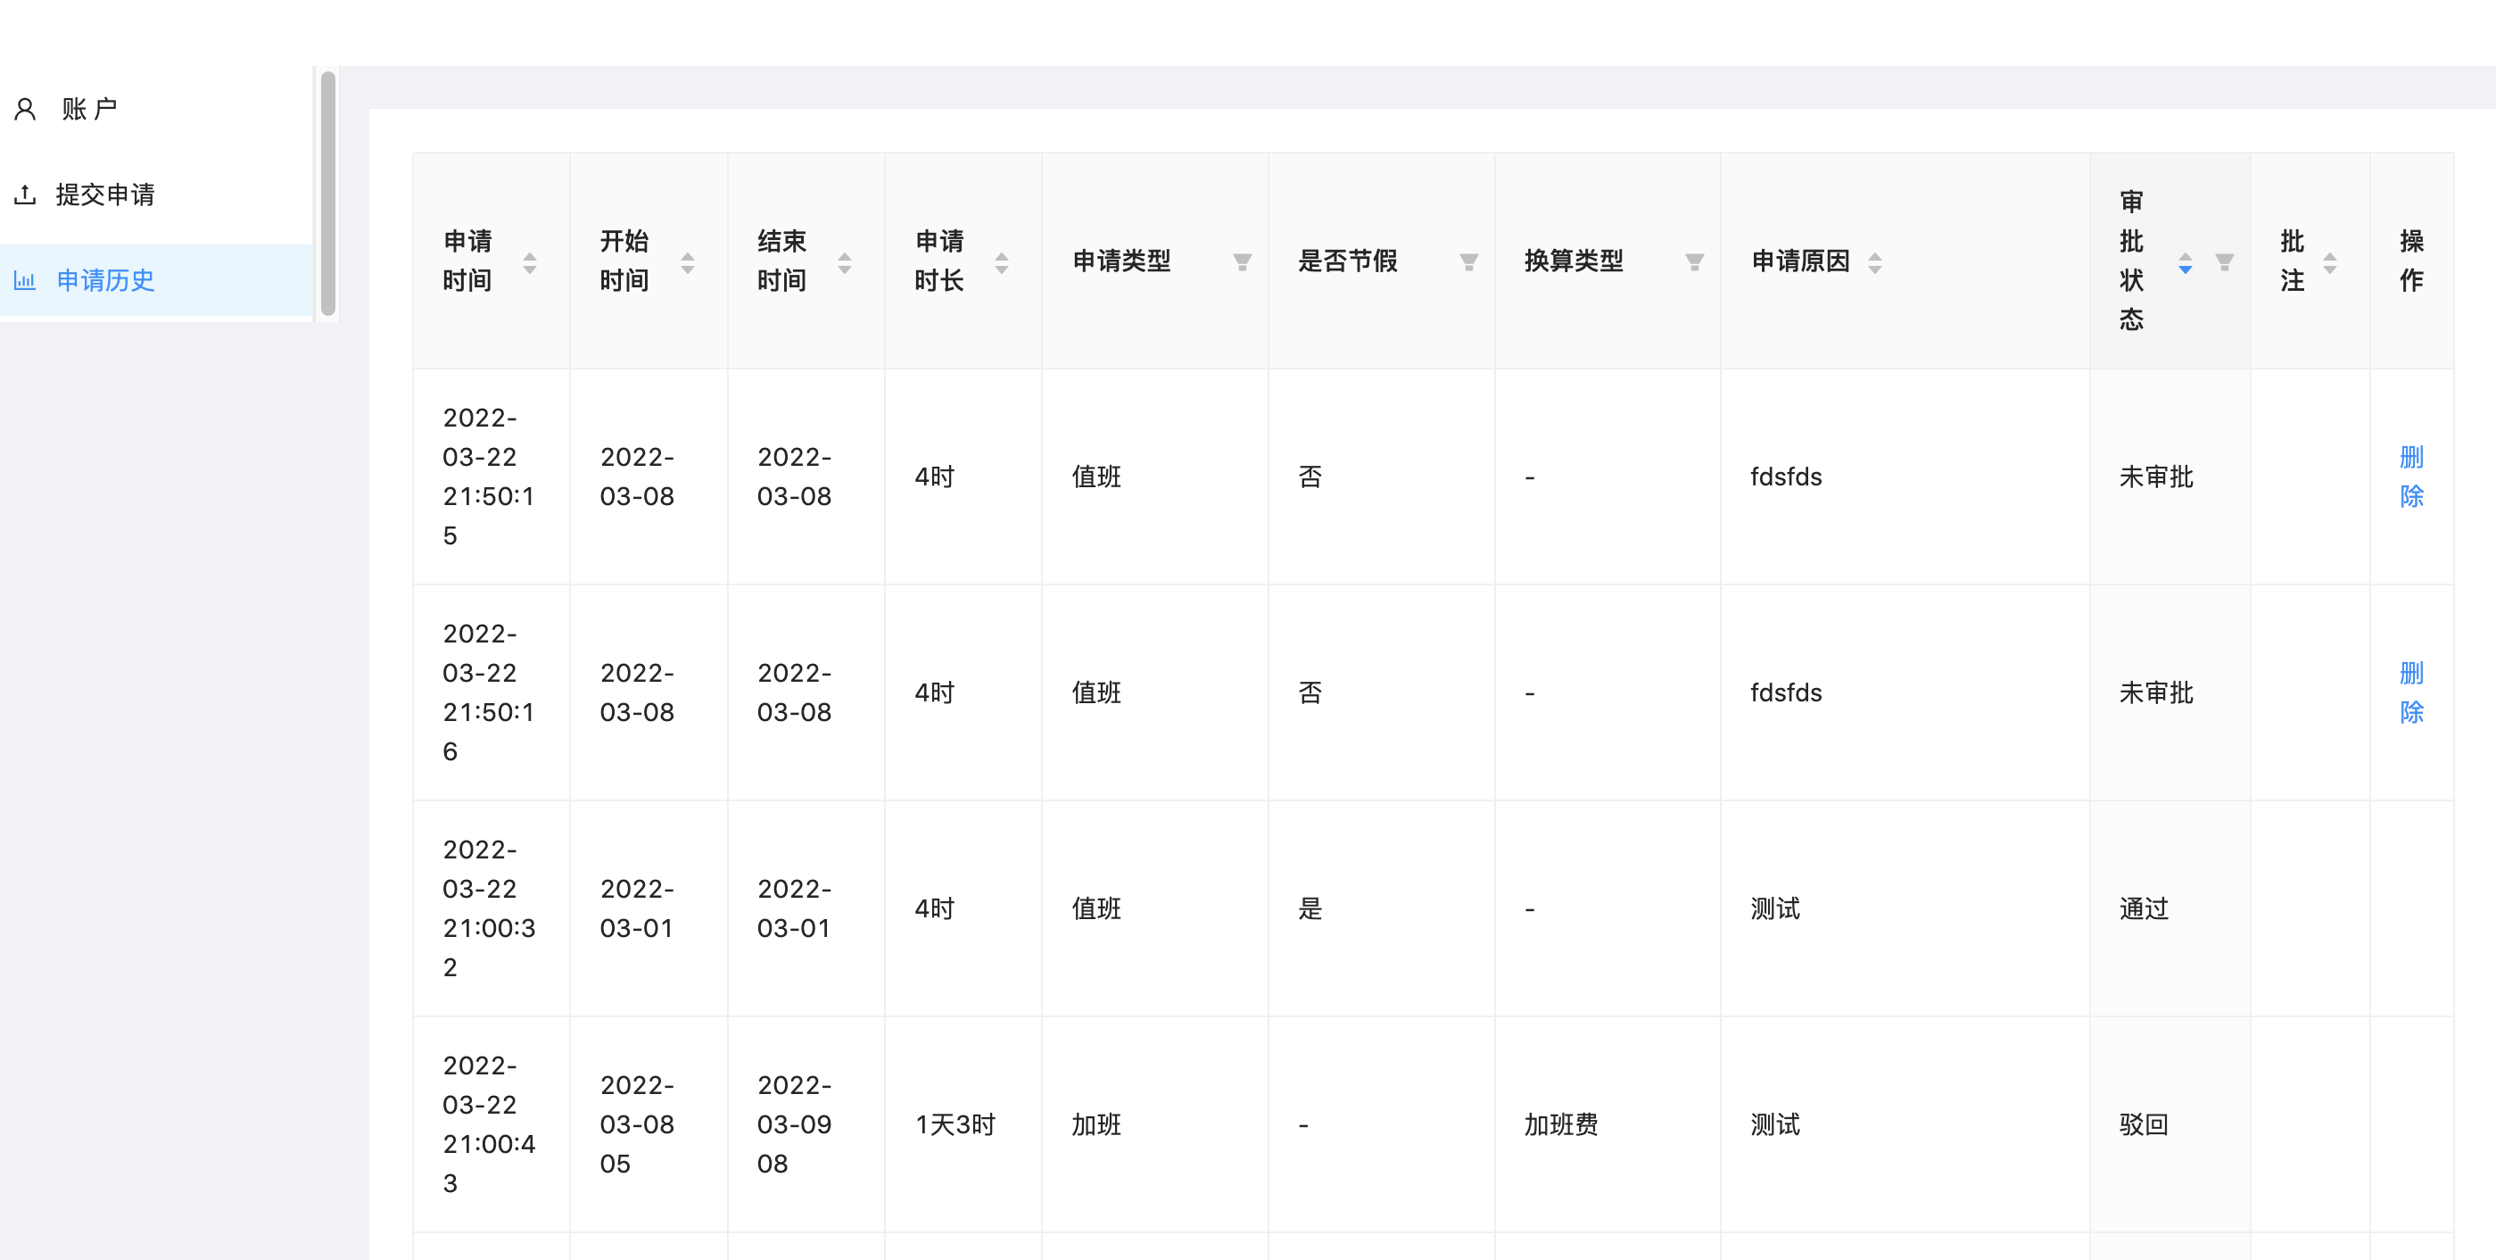
Task: Toggle the 审批状态 column sort arrows
Action: [2185, 261]
